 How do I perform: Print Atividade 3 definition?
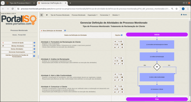point(115,80)
